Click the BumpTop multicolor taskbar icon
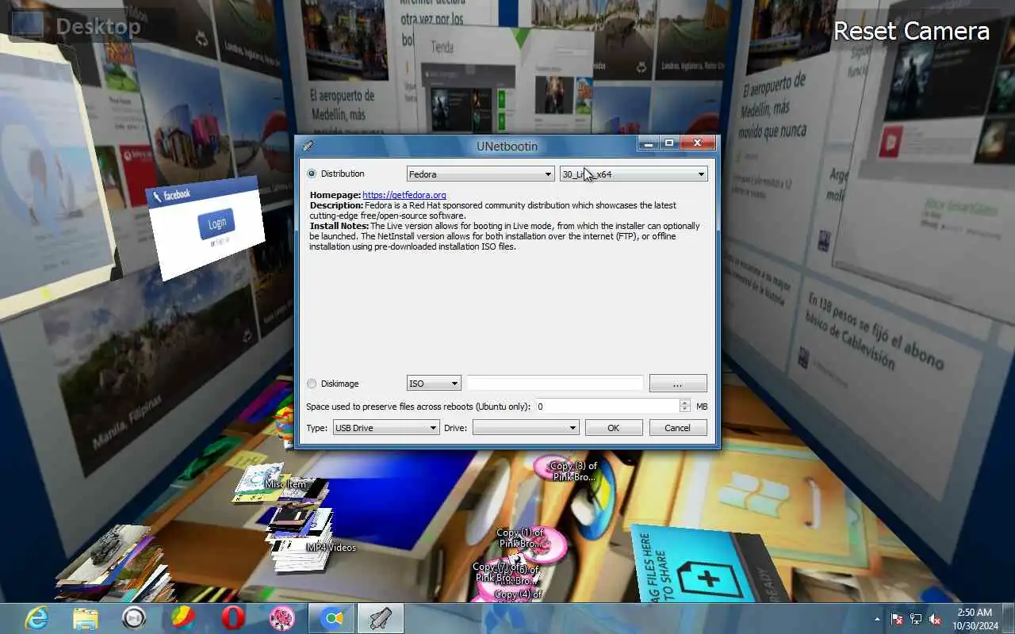This screenshot has width=1015, height=634. (x=183, y=618)
